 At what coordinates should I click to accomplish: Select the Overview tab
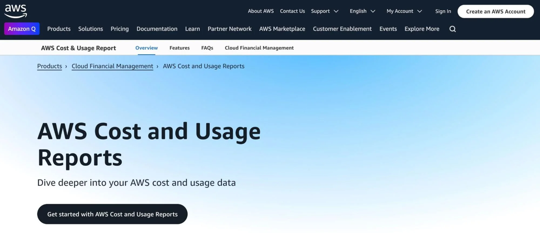pyautogui.click(x=146, y=48)
